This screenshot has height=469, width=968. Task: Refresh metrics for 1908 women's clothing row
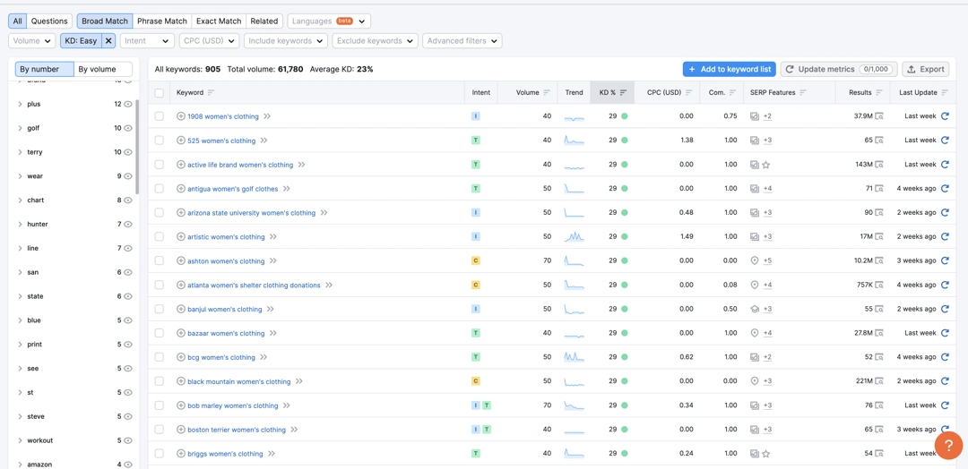coord(944,115)
